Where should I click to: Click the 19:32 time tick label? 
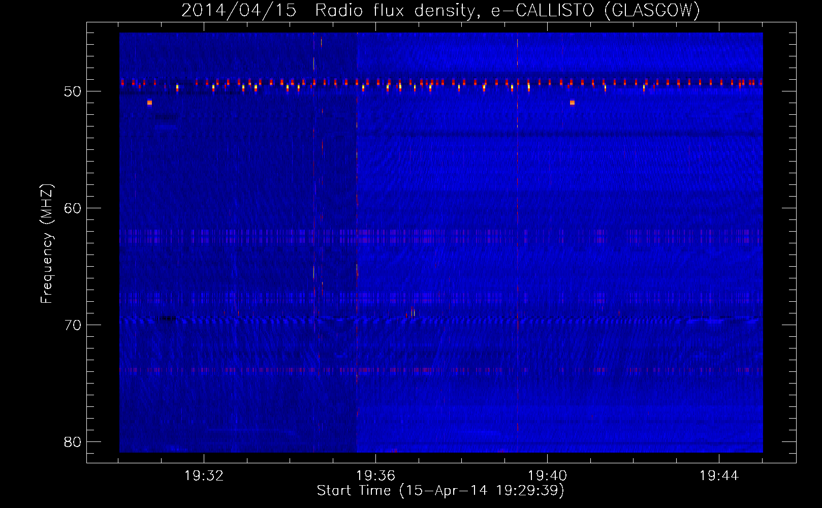tap(204, 476)
